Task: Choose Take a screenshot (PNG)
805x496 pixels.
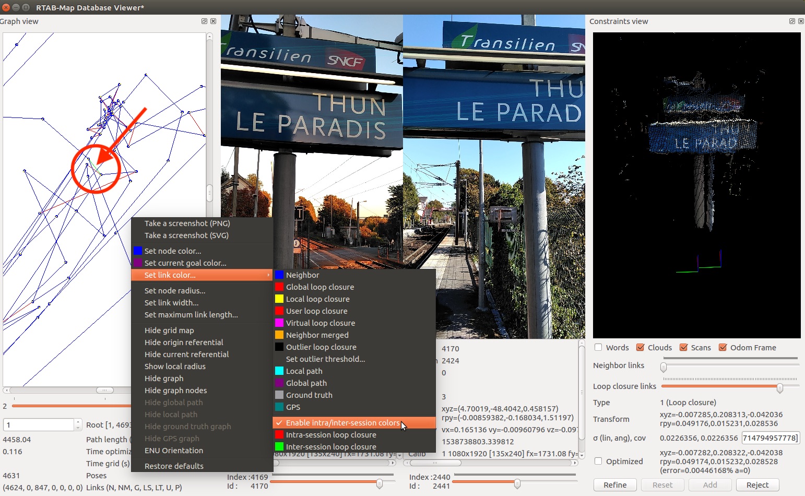Action: click(x=187, y=223)
